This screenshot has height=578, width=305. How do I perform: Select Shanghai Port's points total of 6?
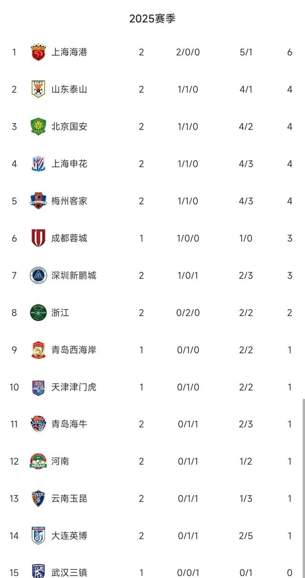[289, 52]
